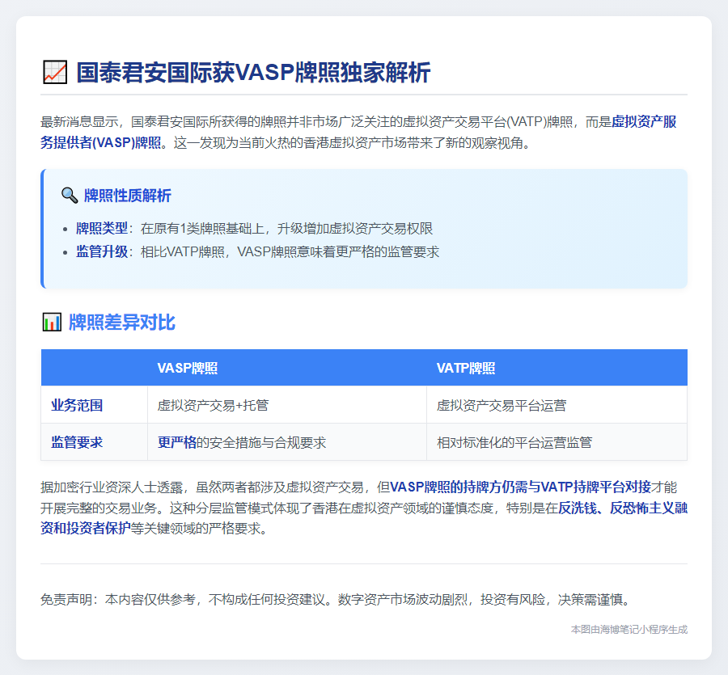Click text 在原有1类牌照基础上，升级增加虚拟资产交易权限
Viewport: 728px width, 675px height.
tap(286, 228)
